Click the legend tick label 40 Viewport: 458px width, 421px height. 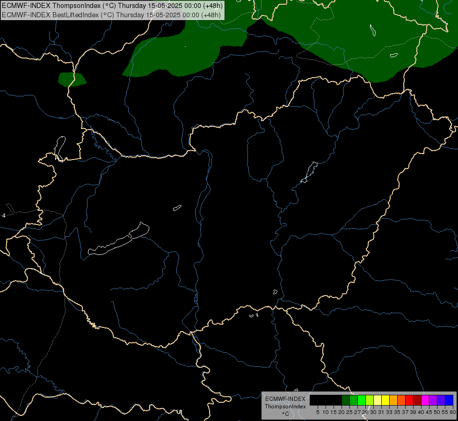[x=421, y=412]
